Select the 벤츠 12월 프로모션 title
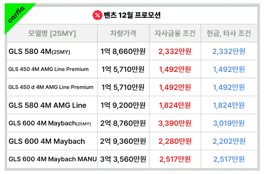Screen dimensions: 266x174 (x=132, y=15)
